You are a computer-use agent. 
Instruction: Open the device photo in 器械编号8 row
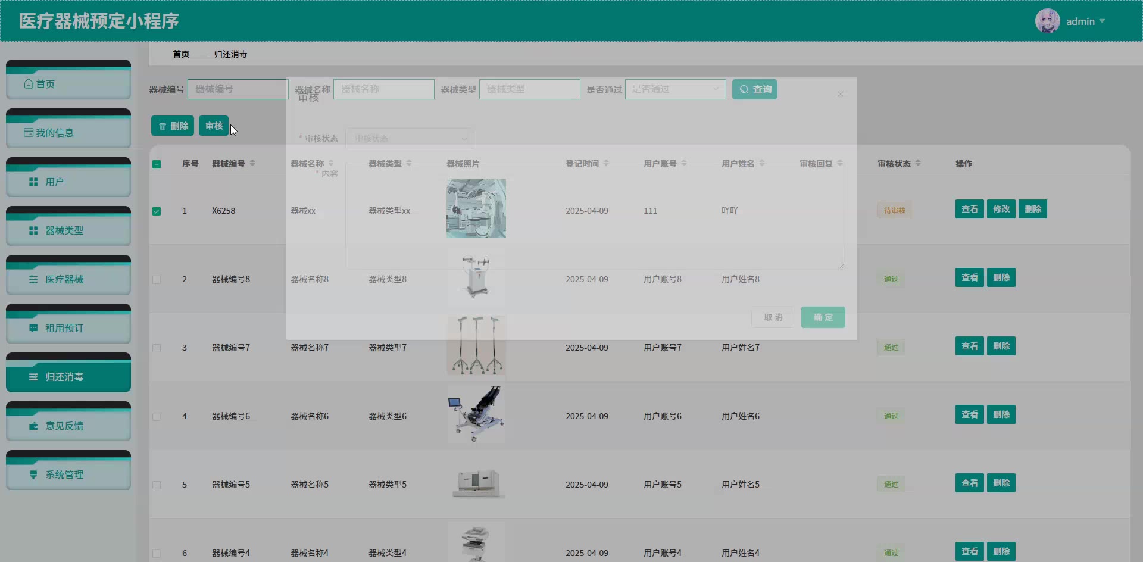coord(476,277)
